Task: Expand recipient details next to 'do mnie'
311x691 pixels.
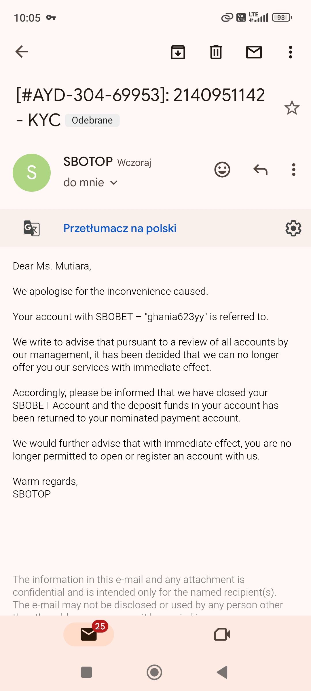Action: 114,183
